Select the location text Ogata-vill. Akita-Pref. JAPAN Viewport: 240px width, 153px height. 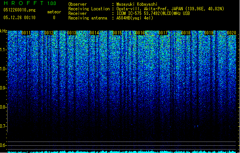pos(150,9)
